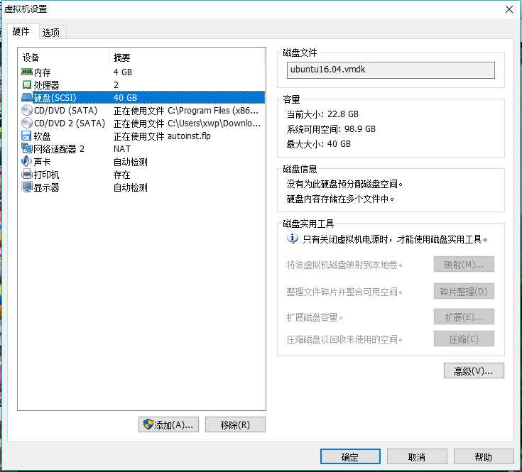Click the disabled 扩展(E)... button
522x472 pixels.
pos(464,317)
